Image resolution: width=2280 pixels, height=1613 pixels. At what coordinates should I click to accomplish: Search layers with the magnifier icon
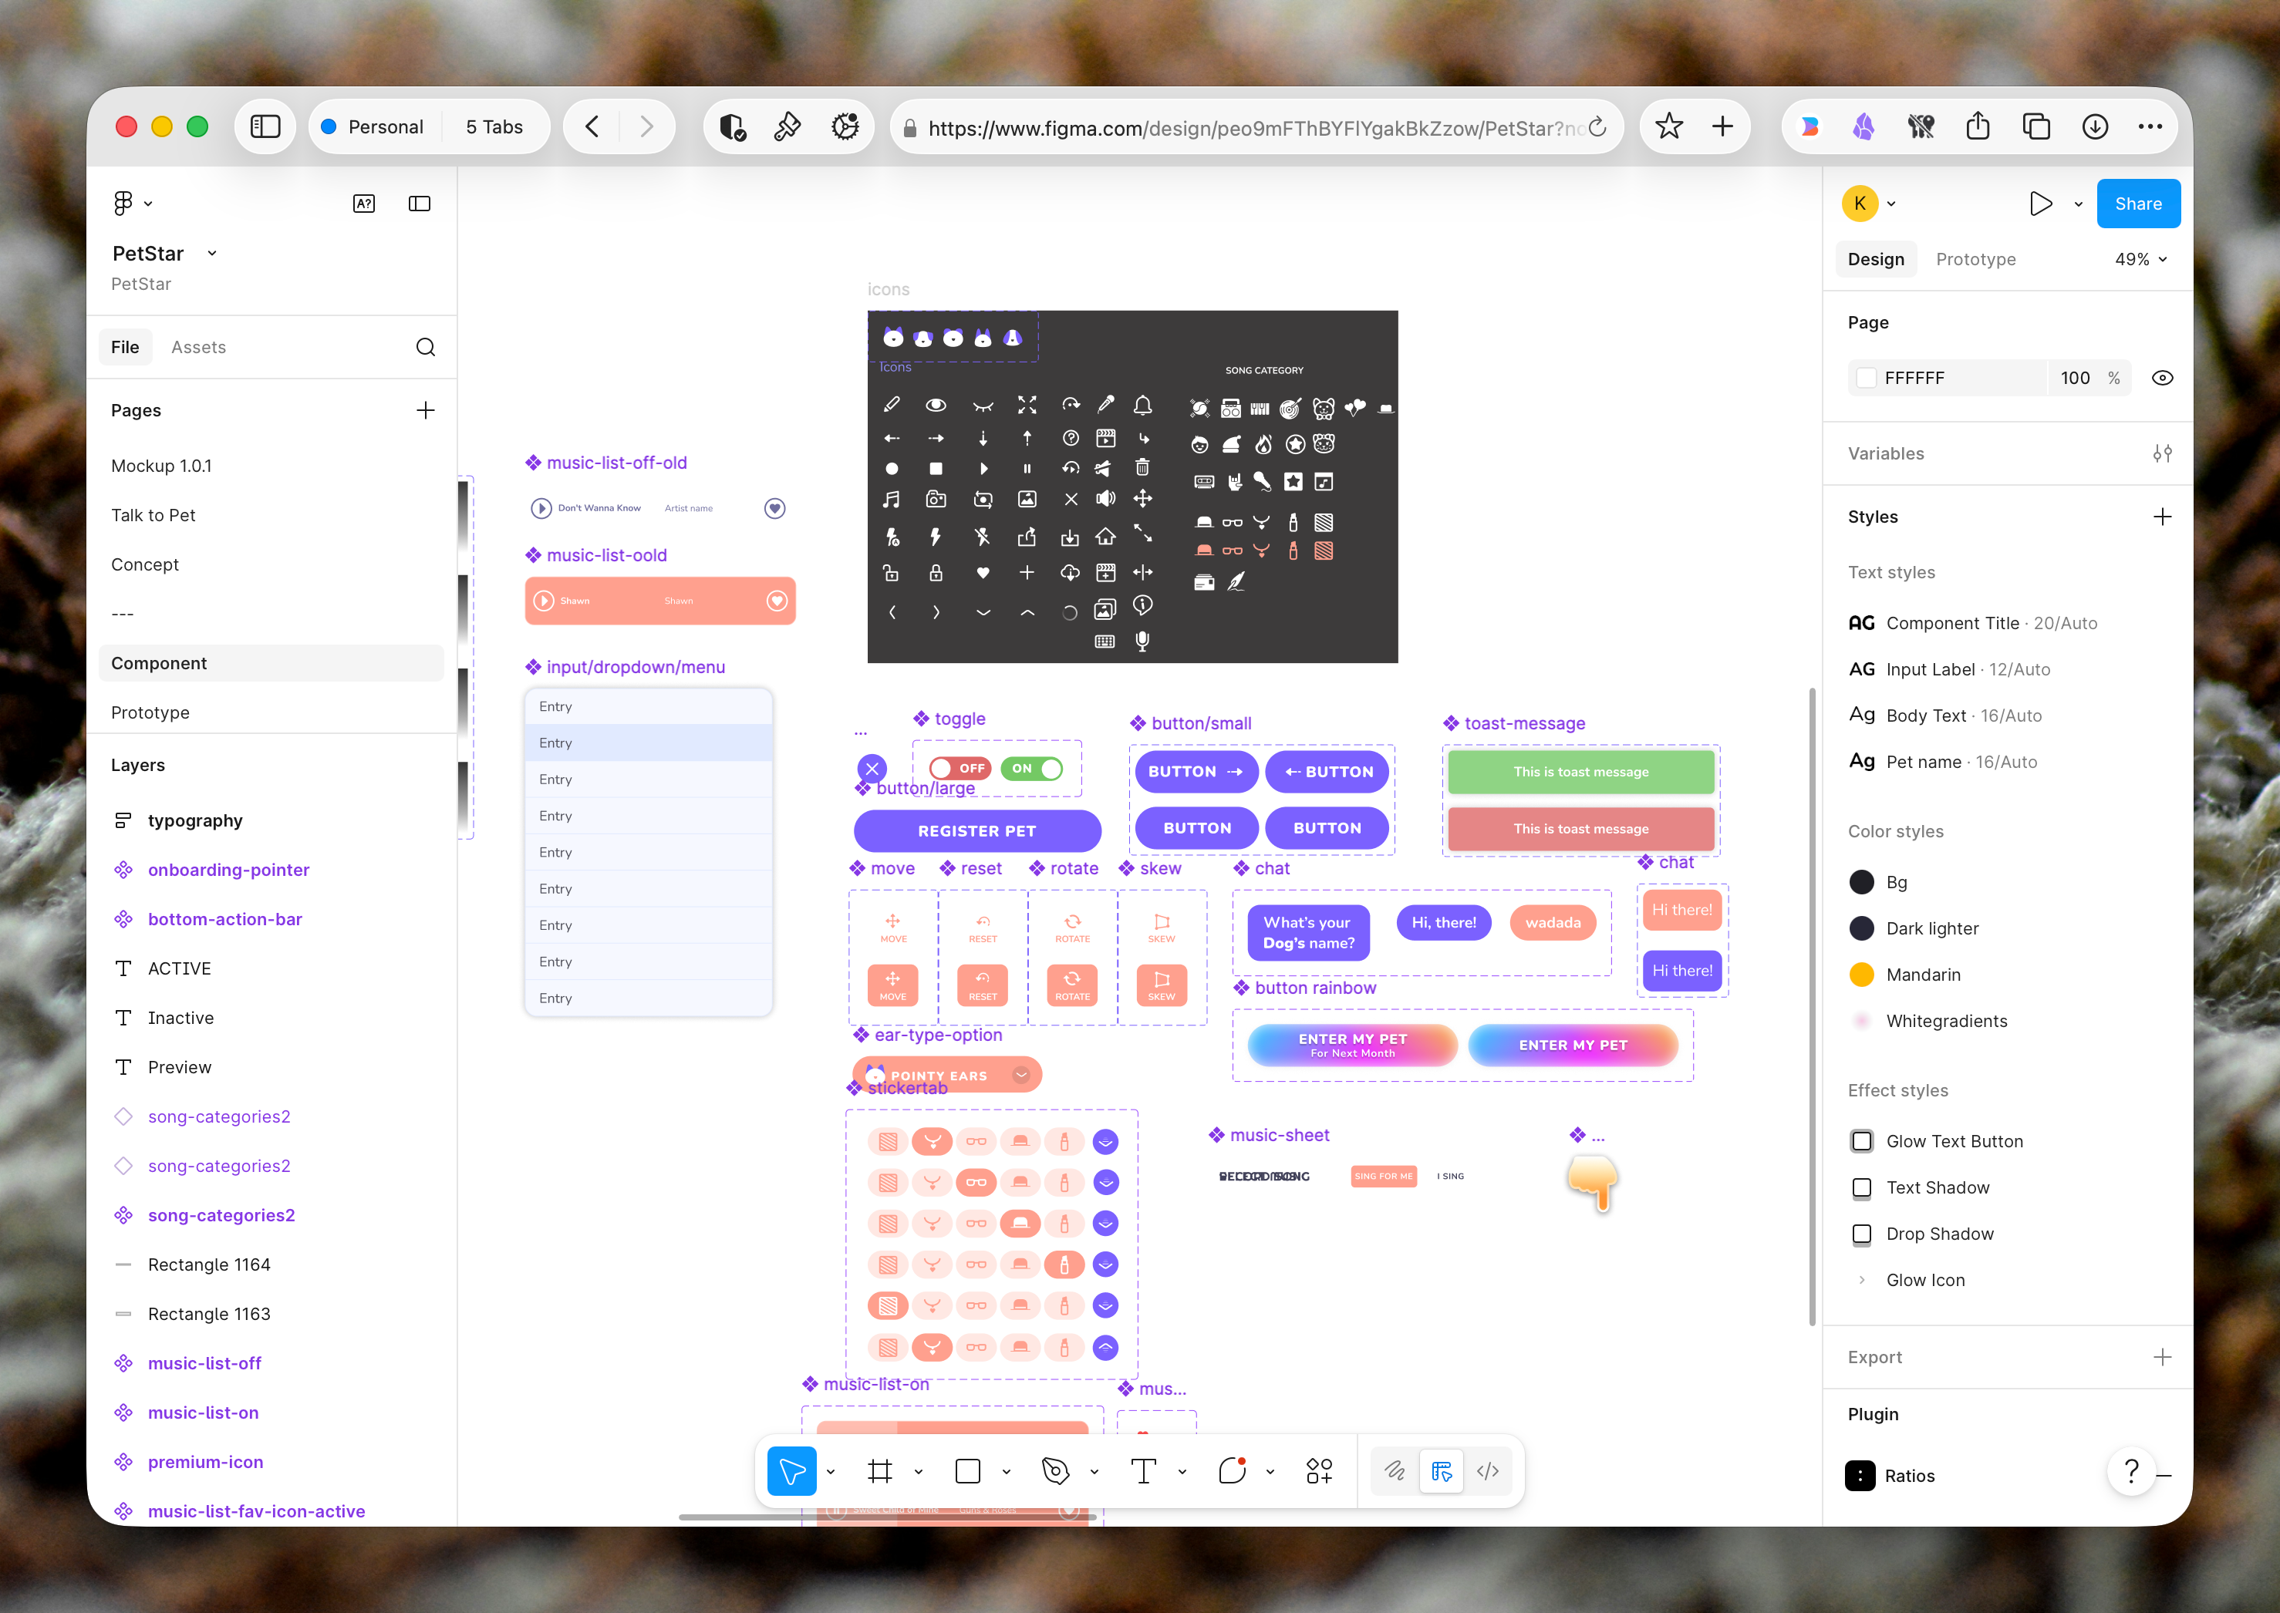[x=425, y=347]
